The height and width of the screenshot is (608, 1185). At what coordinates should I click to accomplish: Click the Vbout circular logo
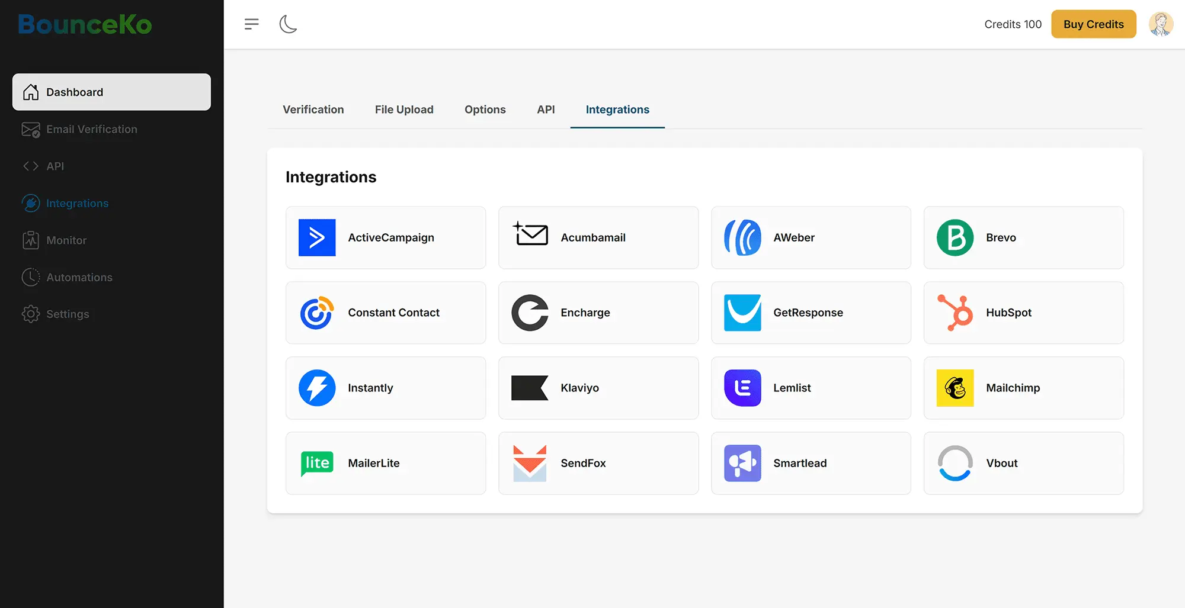tap(955, 463)
